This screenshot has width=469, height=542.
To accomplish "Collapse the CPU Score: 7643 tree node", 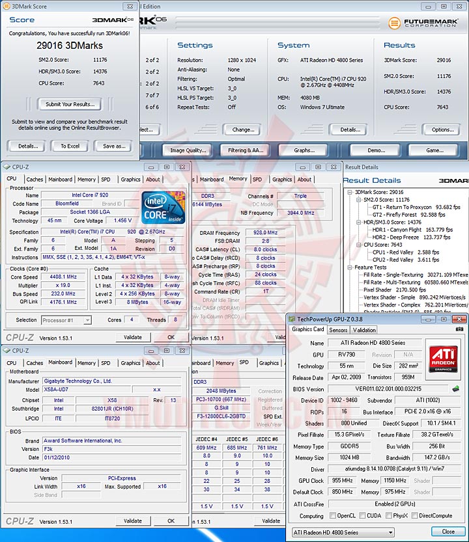I will click(x=358, y=245).
